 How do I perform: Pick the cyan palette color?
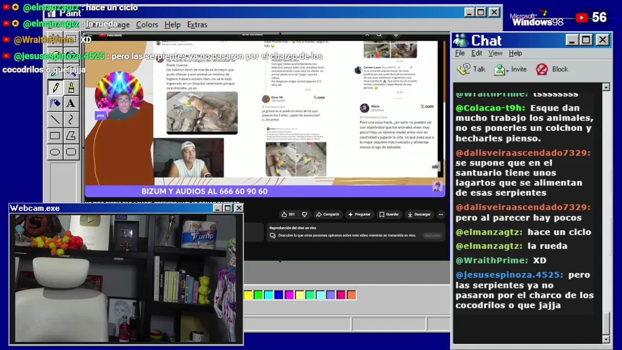pos(269,295)
